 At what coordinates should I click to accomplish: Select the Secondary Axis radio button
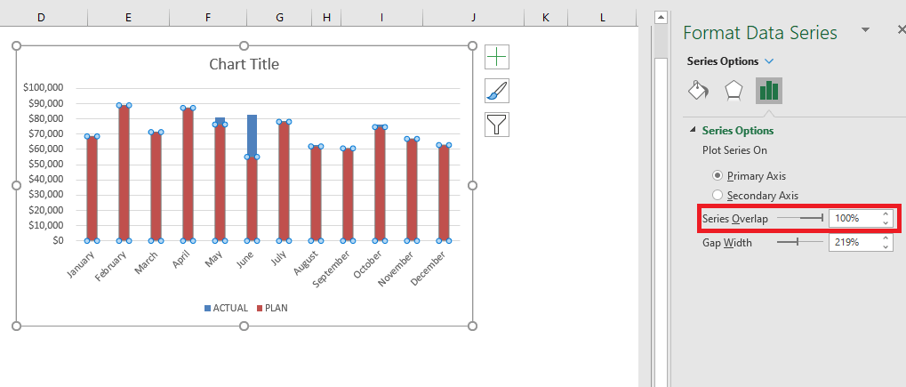[718, 196]
